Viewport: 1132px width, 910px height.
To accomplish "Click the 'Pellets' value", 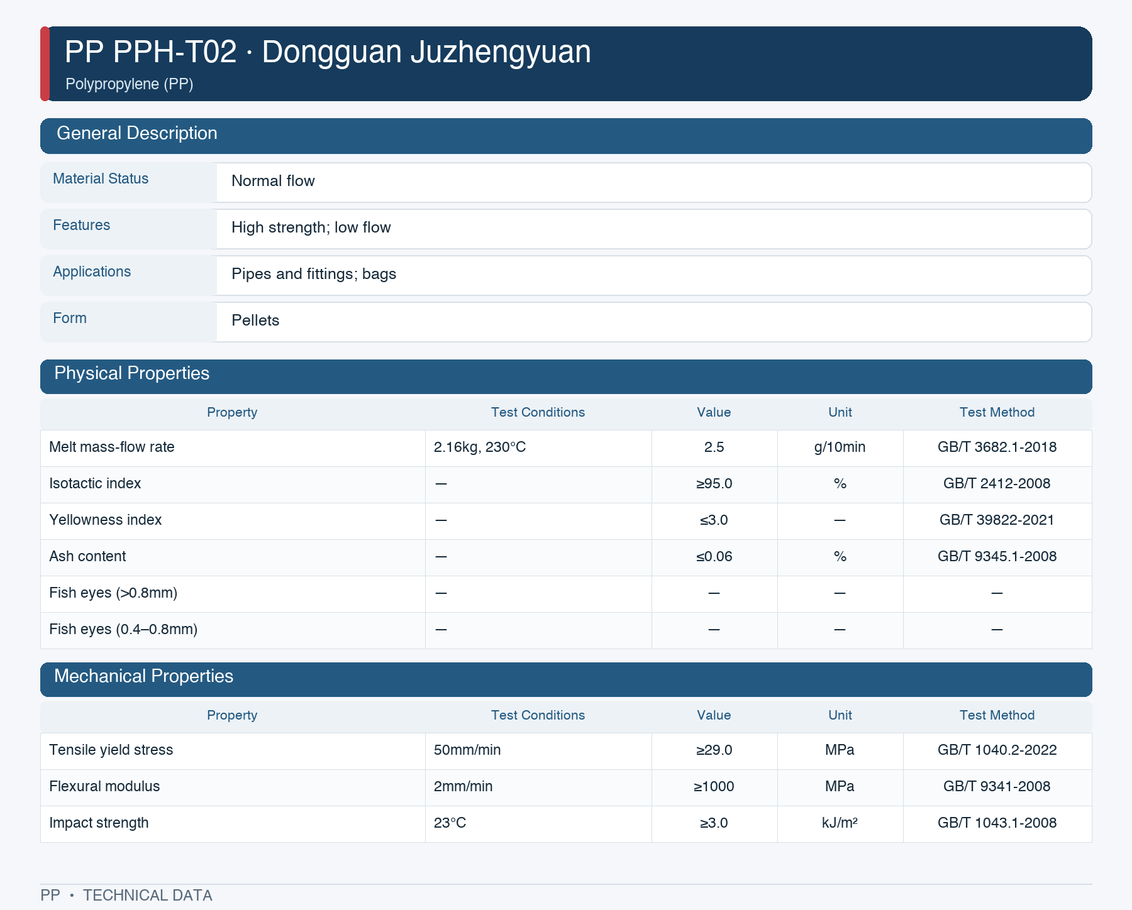I will [255, 321].
